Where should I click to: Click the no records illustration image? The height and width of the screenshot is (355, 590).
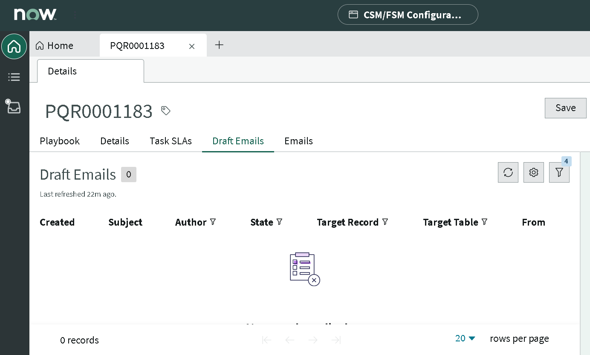[304, 268]
